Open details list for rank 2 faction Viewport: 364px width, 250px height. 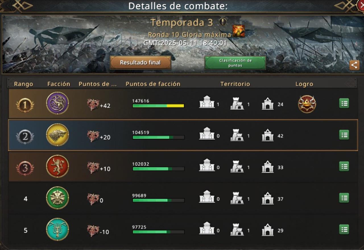tap(344, 135)
